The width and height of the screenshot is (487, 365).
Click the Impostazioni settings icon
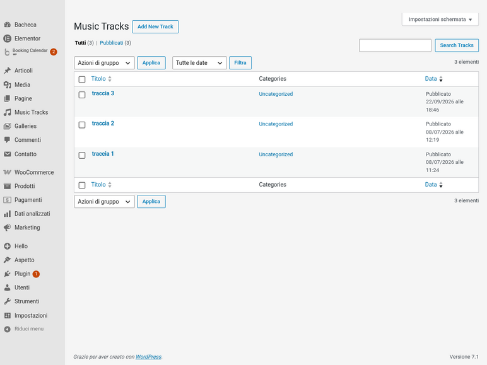tap(7, 315)
